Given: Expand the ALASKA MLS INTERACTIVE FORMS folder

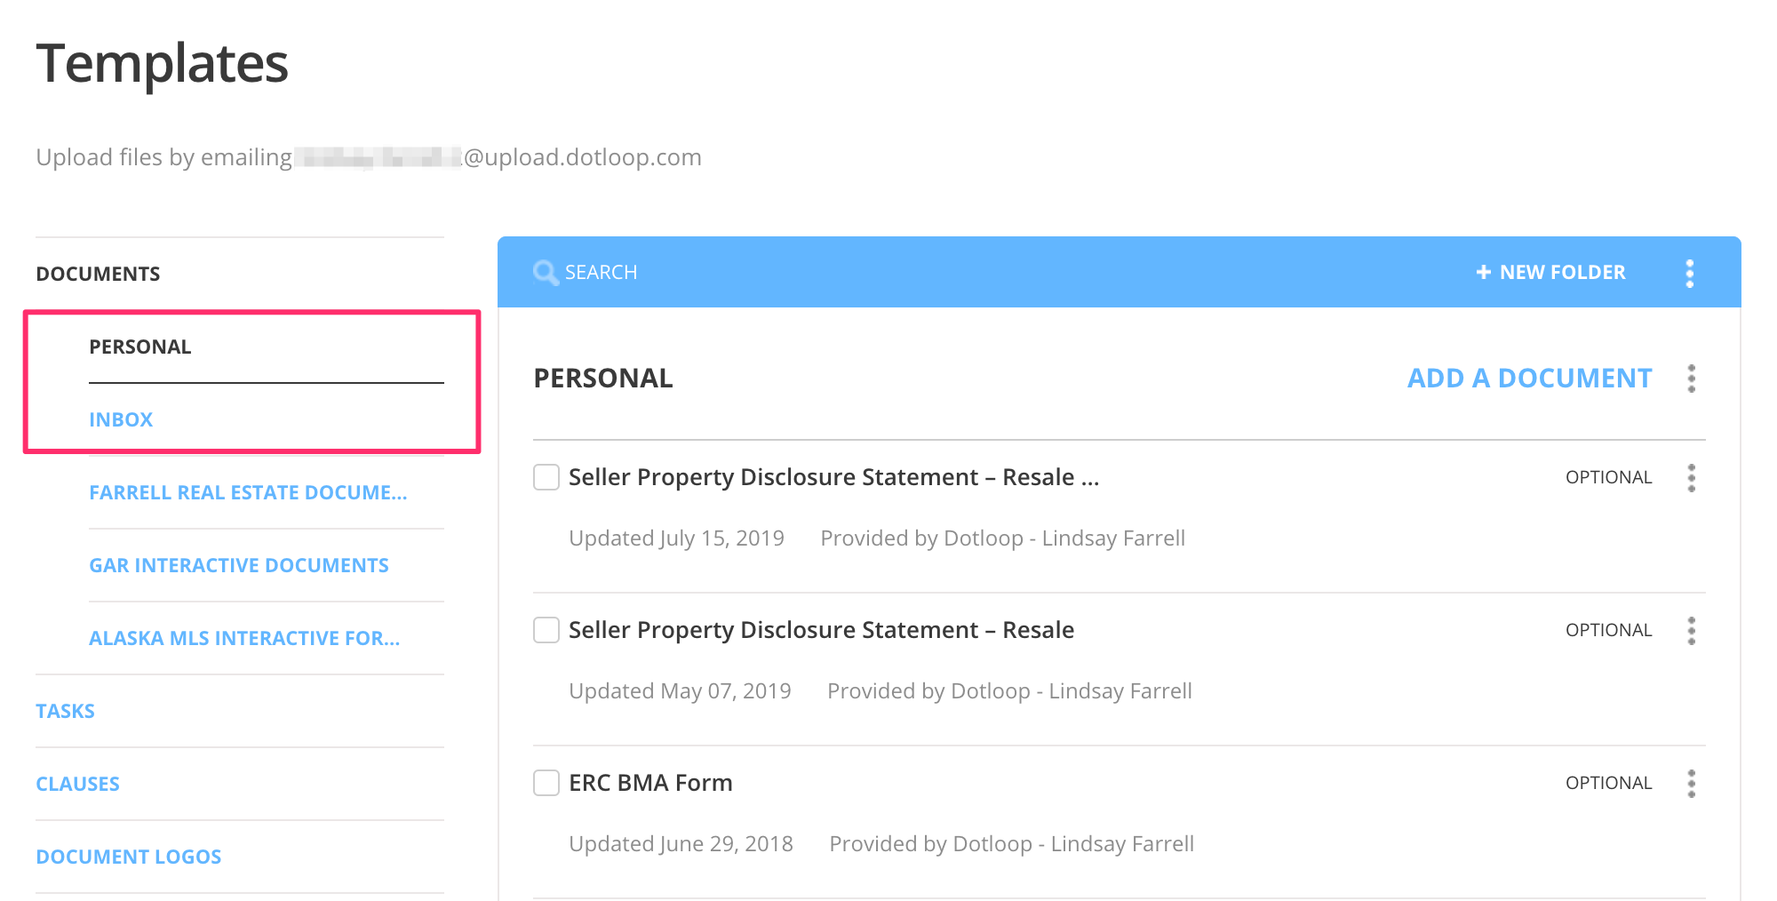Looking at the screenshot, I should (x=244, y=637).
